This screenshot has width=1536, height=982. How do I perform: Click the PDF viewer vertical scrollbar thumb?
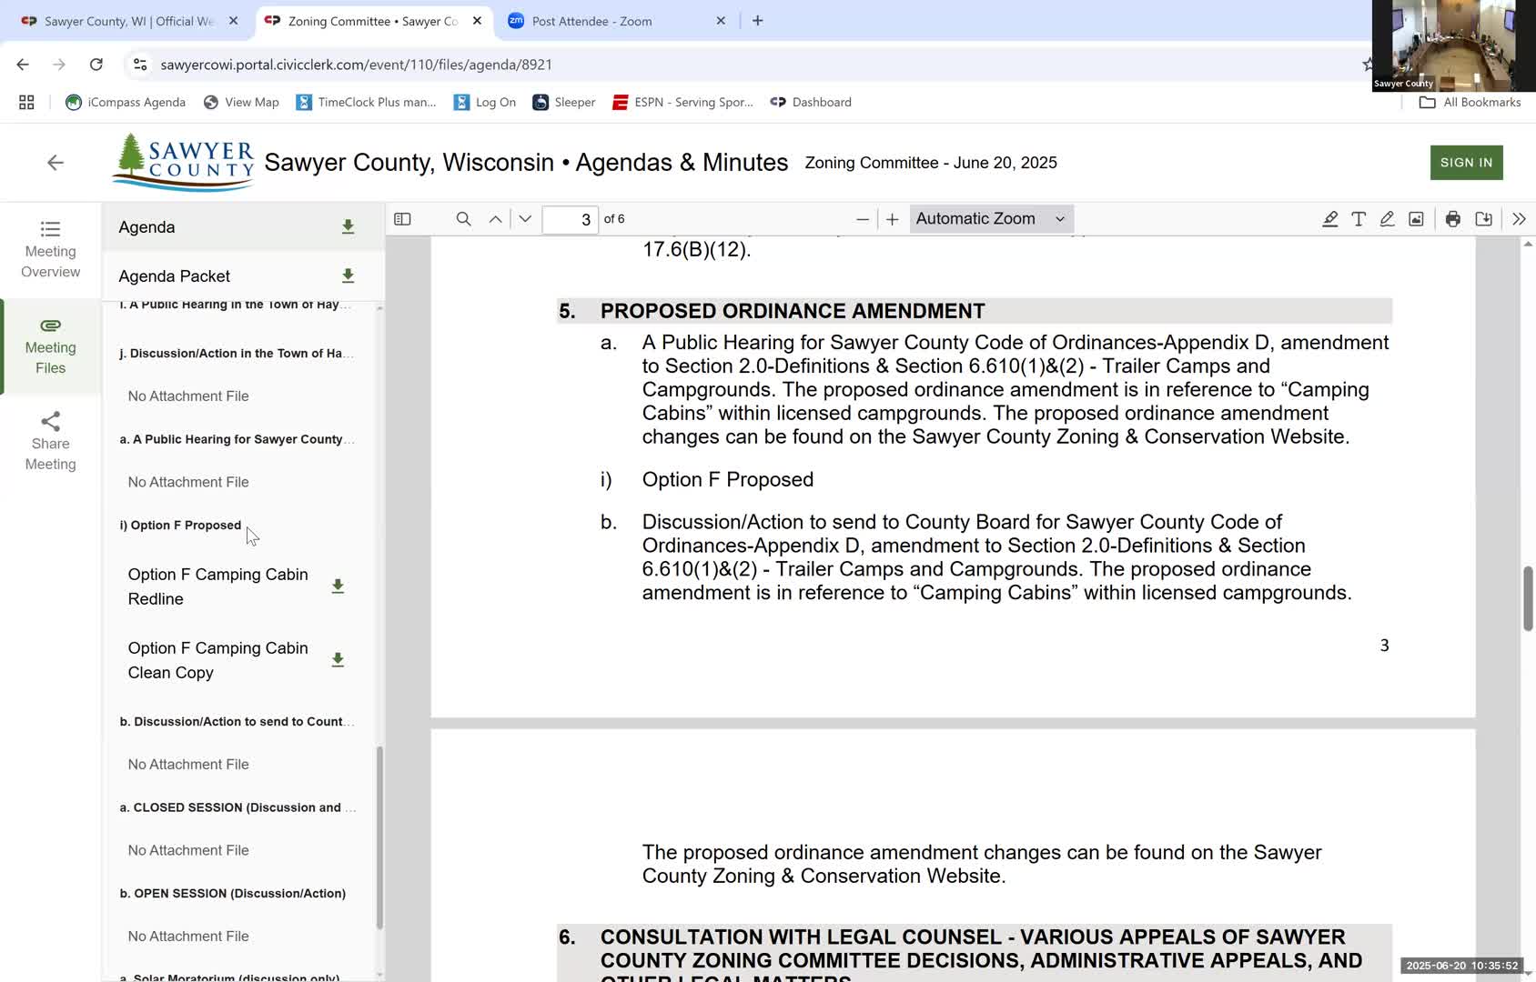[1528, 598]
